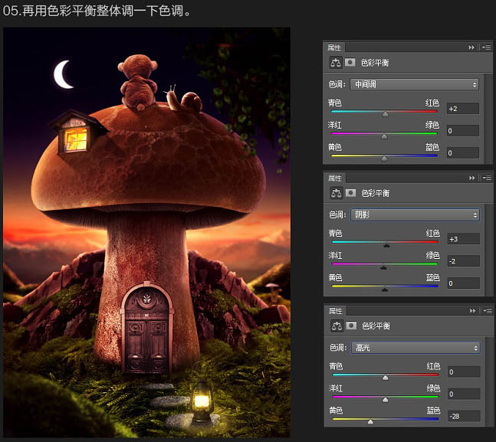Click Color Balance scales icon in Highlights panel
496x442 pixels.
coord(336,326)
